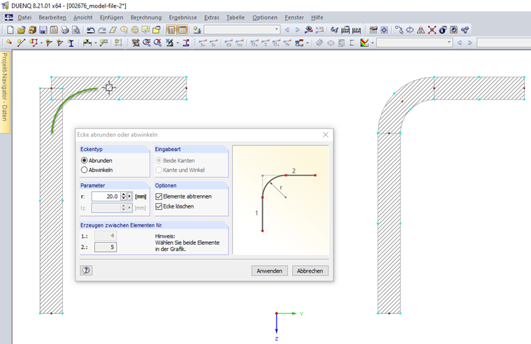Click the color scale results icon
Screen dimensions: 531x344
(x=365, y=43)
